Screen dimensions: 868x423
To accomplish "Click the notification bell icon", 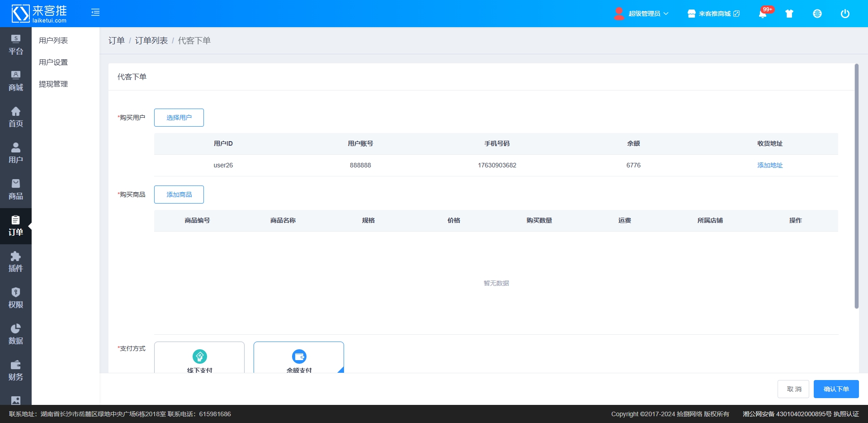I will pos(763,14).
